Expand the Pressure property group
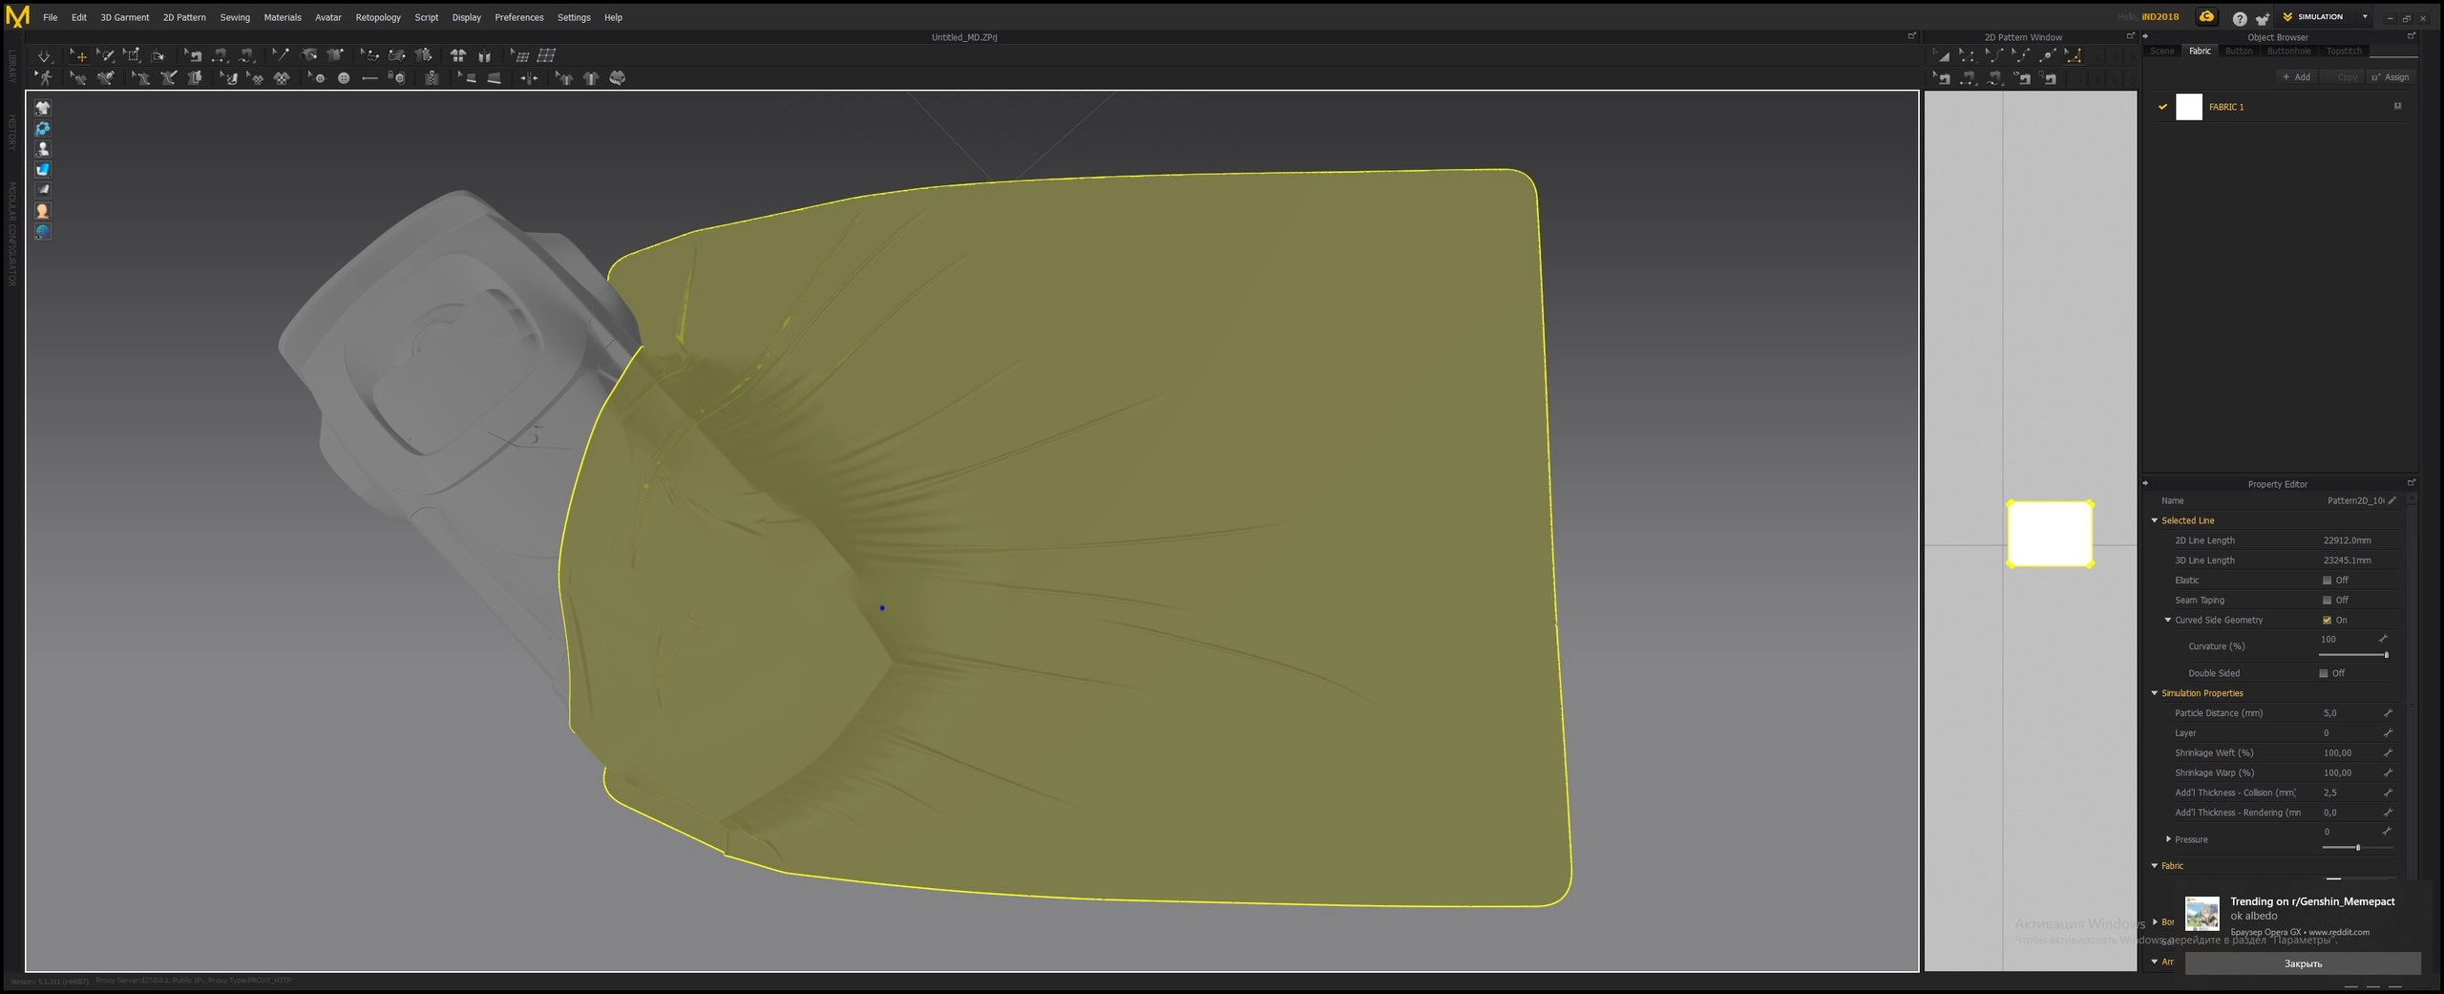 (2168, 839)
